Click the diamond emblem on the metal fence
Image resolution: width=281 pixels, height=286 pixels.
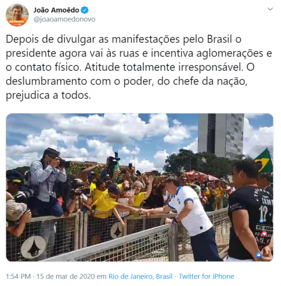(x=33, y=247)
